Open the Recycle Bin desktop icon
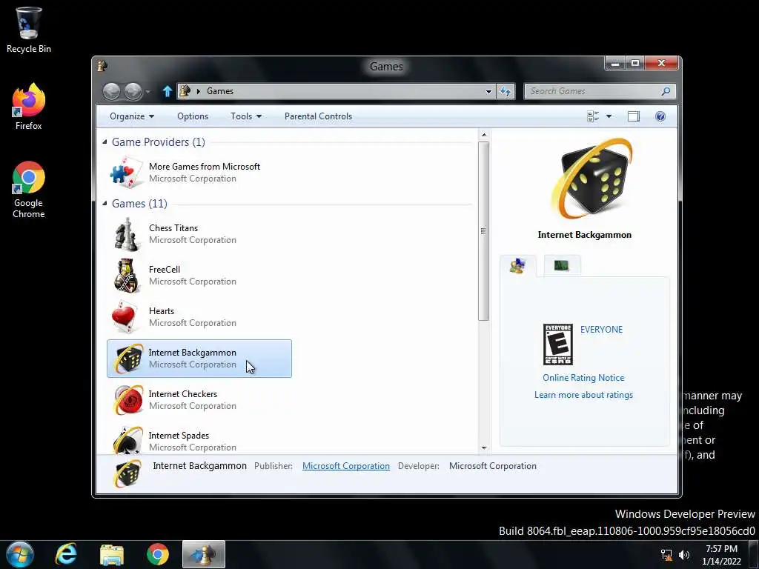Screen dimensions: 759x569 (29, 30)
